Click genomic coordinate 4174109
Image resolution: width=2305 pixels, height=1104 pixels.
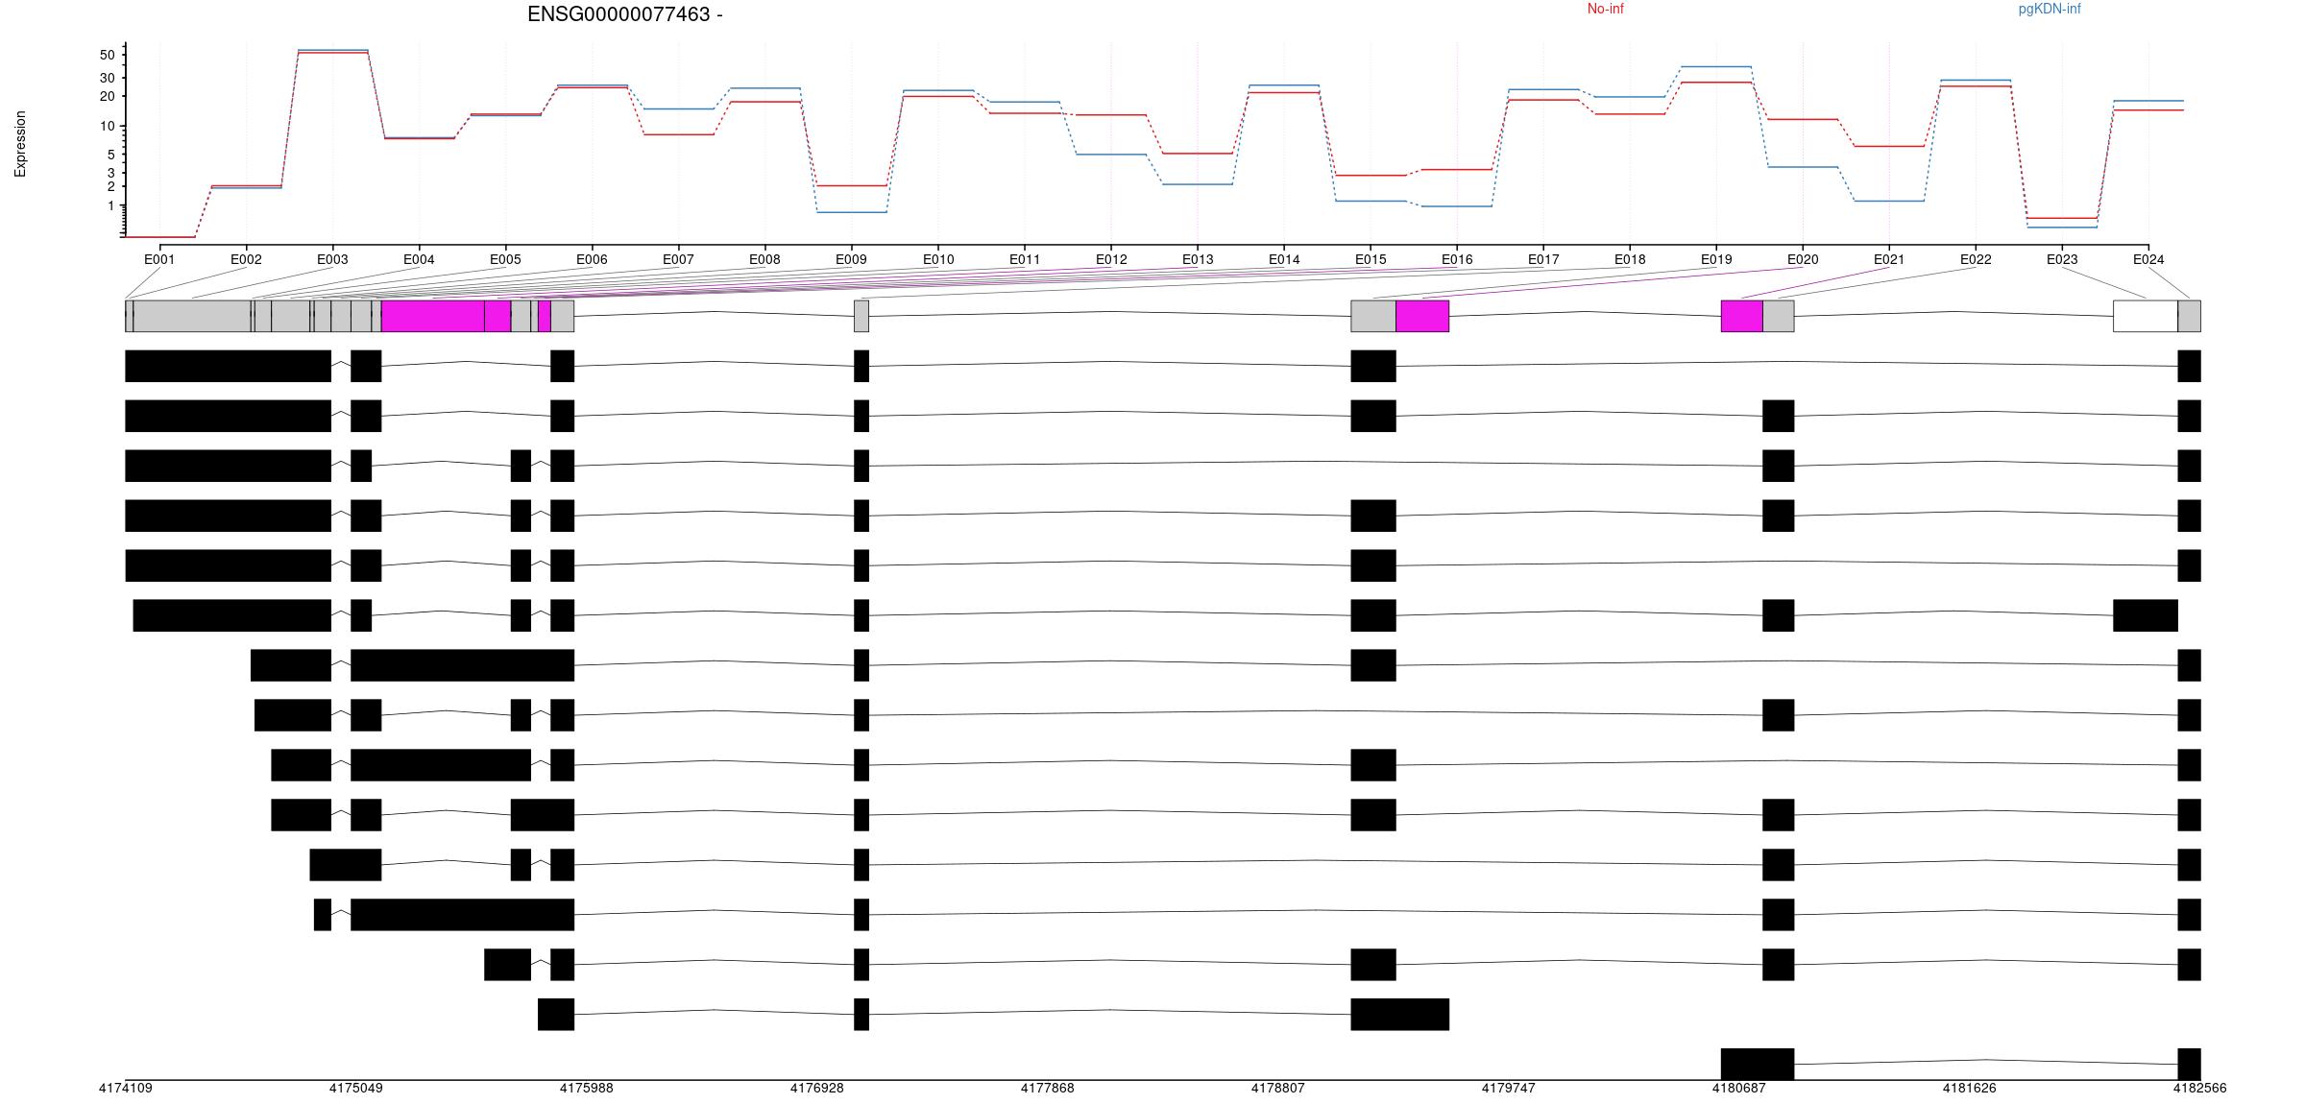click(126, 1089)
